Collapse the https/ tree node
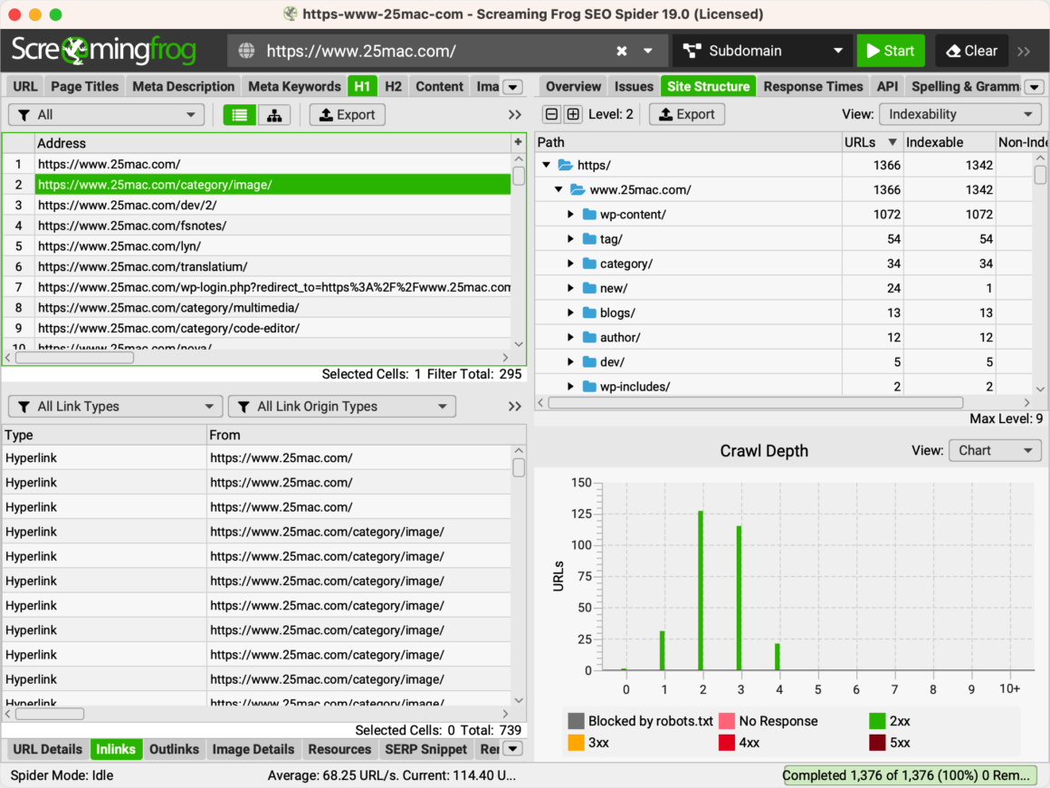1050x788 pixels. click(x=547, y=165)
